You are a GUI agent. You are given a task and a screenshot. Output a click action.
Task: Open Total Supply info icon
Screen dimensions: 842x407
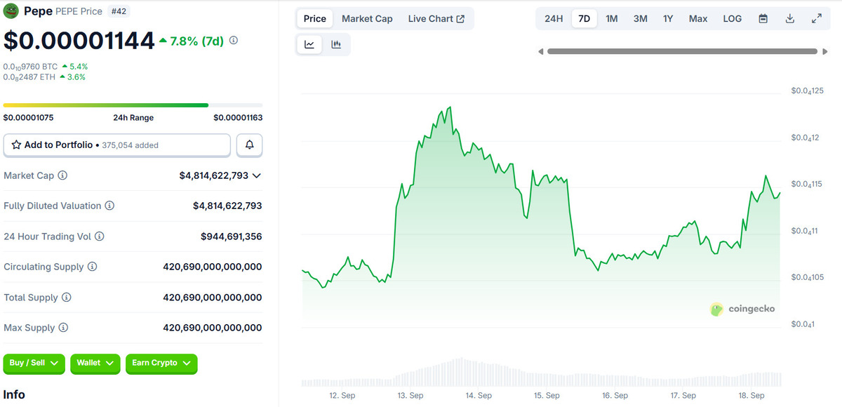click(67, 298)
